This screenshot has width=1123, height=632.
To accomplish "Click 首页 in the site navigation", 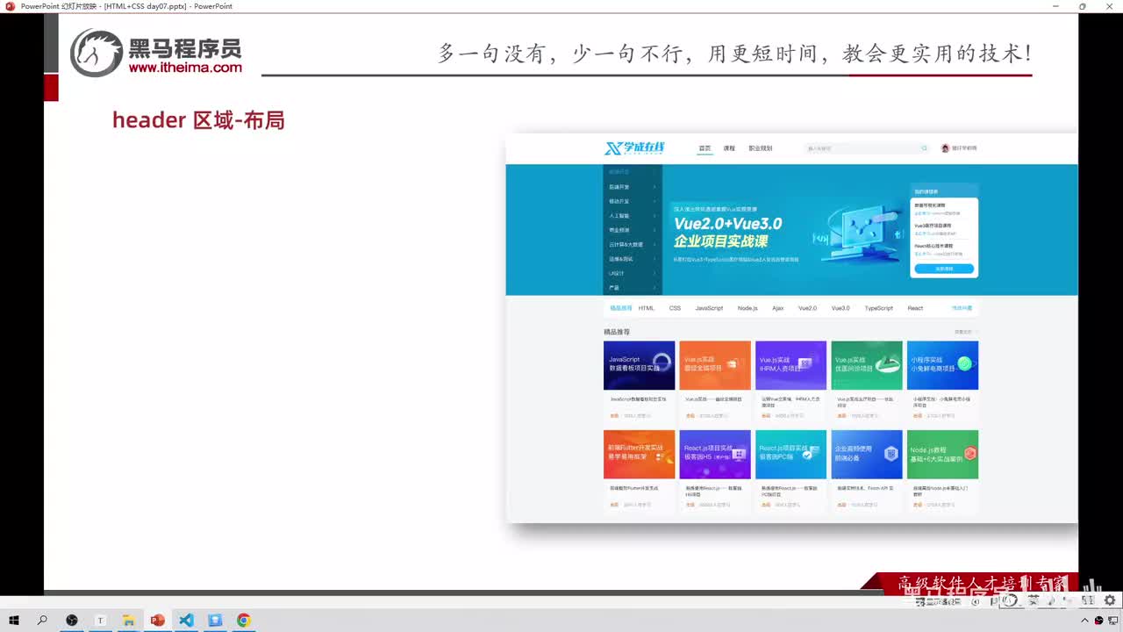I will click(x=705, y=148).
